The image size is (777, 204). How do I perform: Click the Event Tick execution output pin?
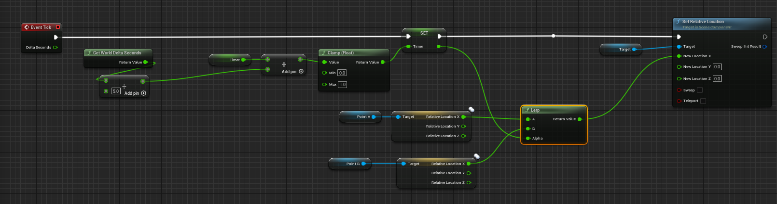[x=56, y=37]
